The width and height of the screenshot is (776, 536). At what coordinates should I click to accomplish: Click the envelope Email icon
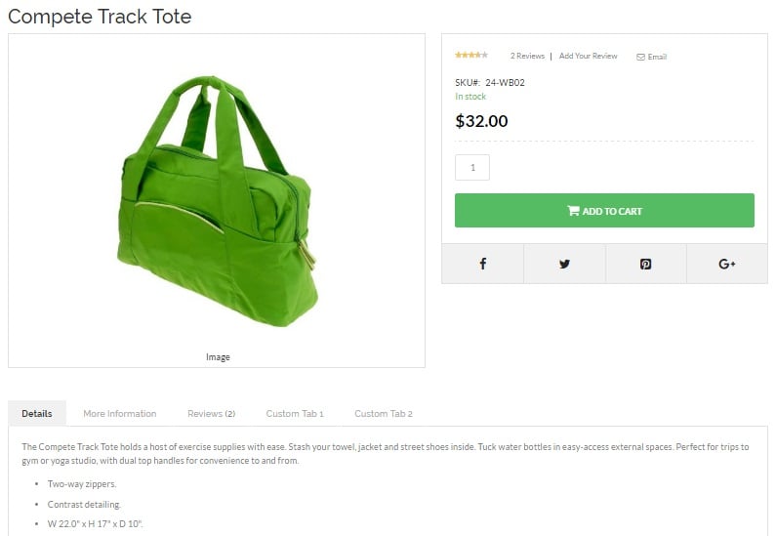640,57
